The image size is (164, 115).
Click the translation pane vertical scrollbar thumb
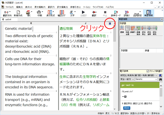114,33
